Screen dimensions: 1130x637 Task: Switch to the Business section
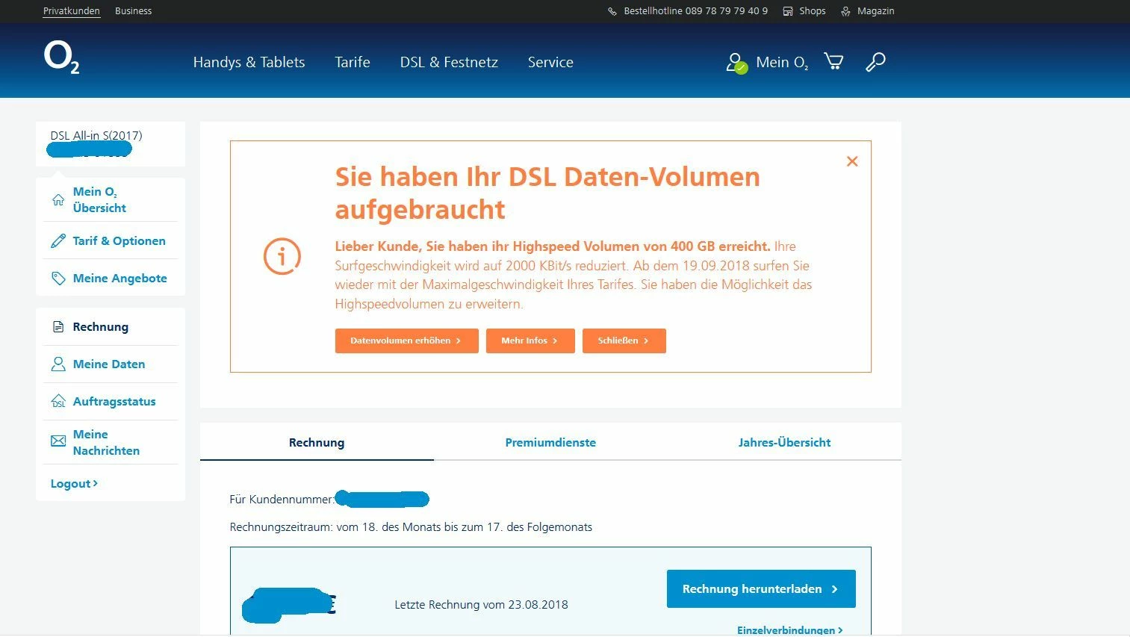[134, 11]
